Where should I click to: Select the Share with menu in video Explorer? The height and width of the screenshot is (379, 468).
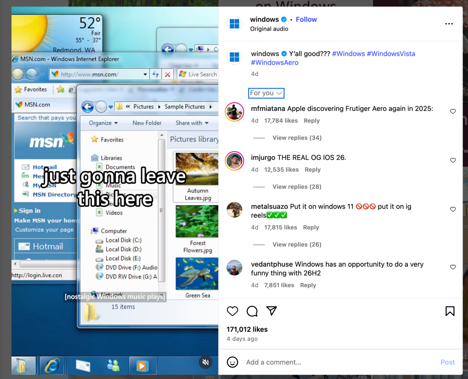coord(192,123)
